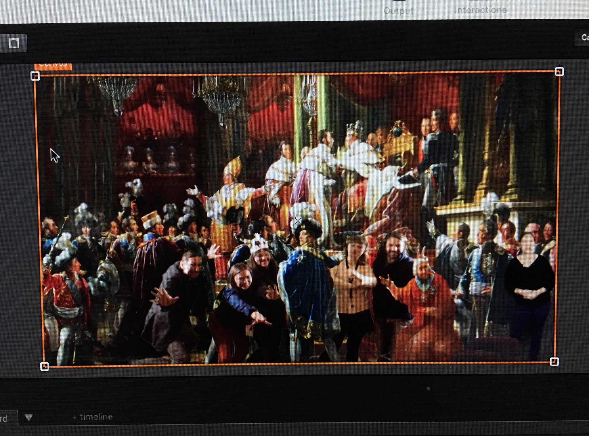Grab the canvas top-right corner handle

(559, 71)
